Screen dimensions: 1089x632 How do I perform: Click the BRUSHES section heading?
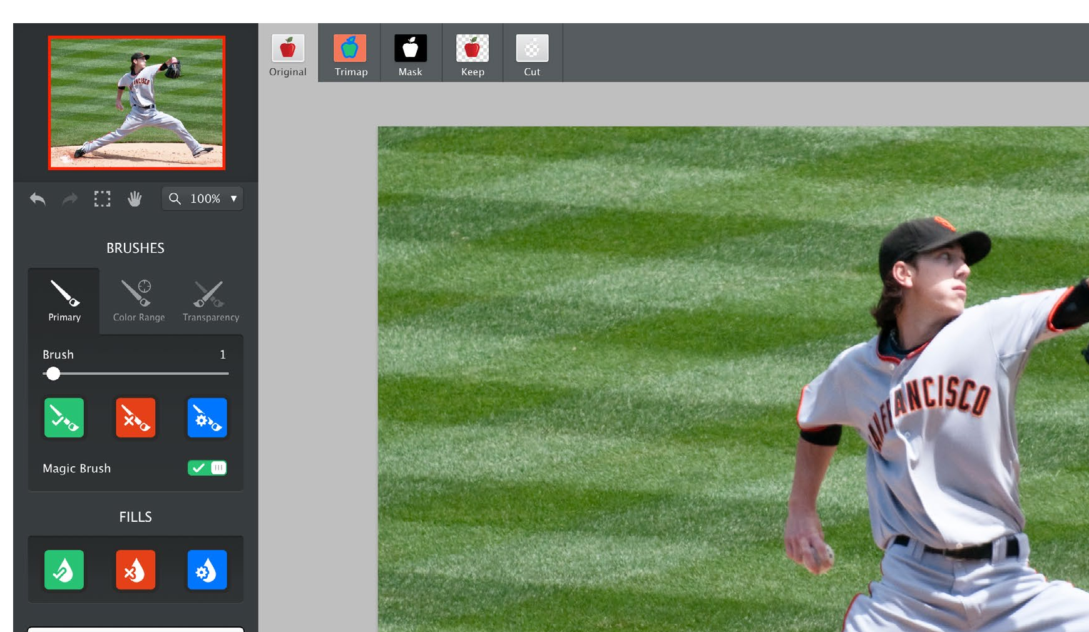135,248
